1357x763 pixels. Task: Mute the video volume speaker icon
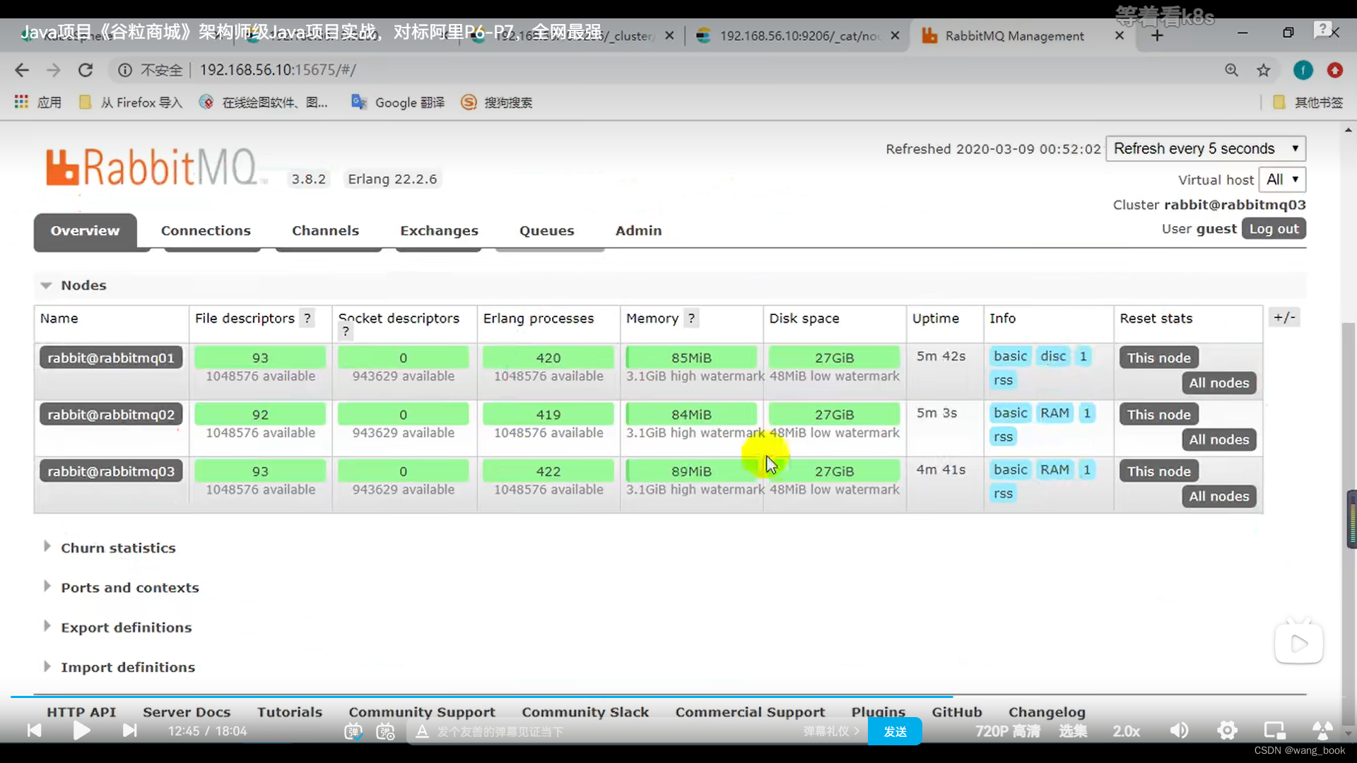(x=1179, y=731)
